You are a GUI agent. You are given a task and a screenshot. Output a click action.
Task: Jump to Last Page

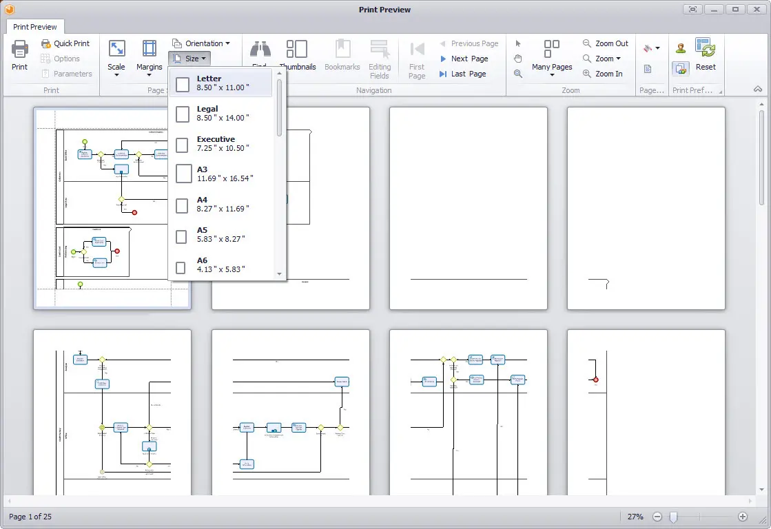click(462, 74)
